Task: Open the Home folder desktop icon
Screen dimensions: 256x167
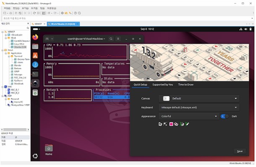Action: [x=49, y=150]
